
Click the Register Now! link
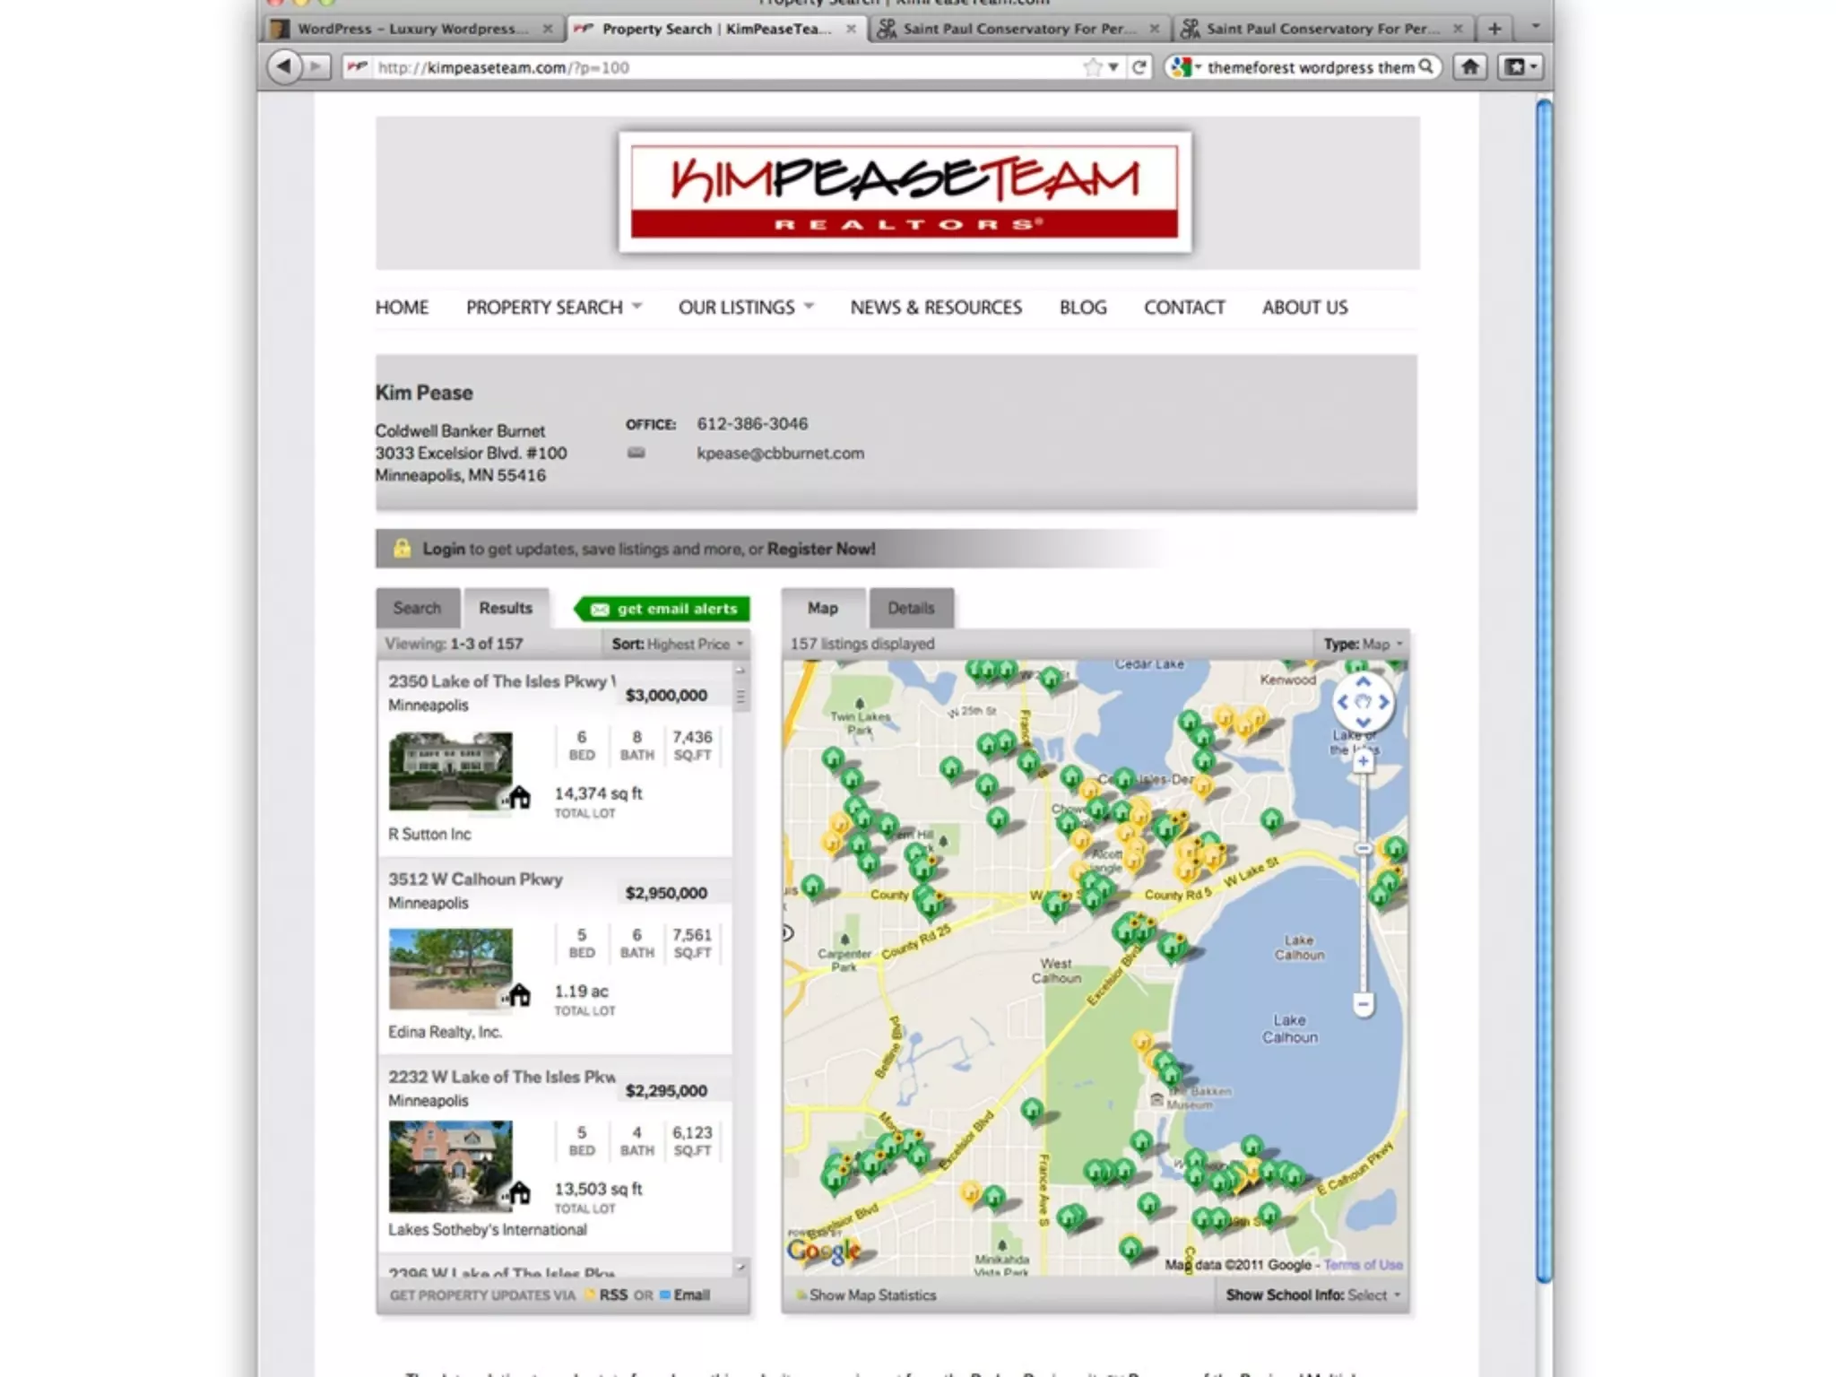click(x=820, y=549)
